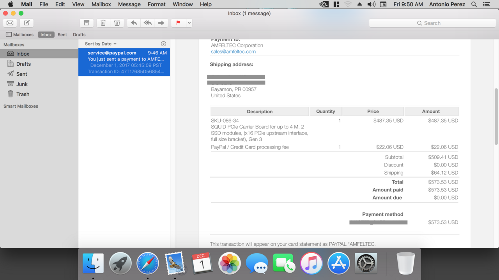Open FaceTime from the Dock

[284, 263]
